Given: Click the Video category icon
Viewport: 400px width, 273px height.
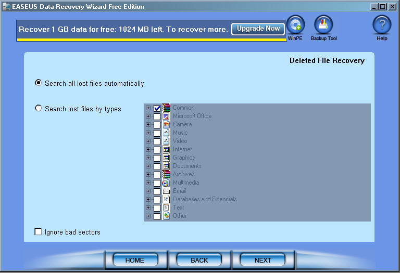Looking at the screenshot, I should click(x=166, y=141).
